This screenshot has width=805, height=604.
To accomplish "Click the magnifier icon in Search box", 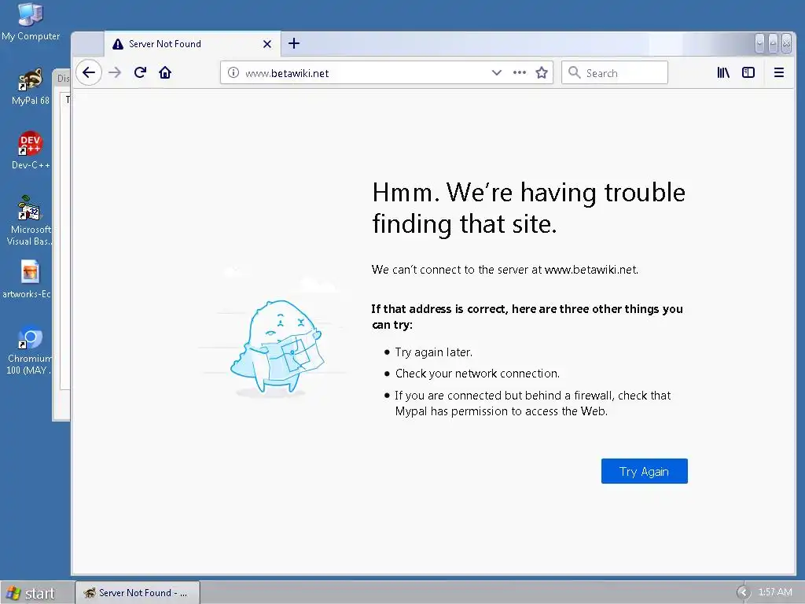I will pyautogui.click(x=575, y=72).
